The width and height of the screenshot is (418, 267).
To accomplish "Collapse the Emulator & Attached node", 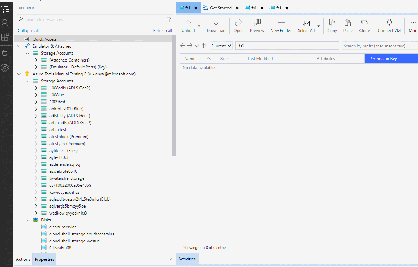I will pos(19,46).
